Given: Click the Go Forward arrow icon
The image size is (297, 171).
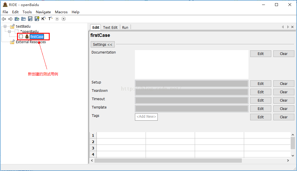Looking at the screenshot, I should 10,19.
